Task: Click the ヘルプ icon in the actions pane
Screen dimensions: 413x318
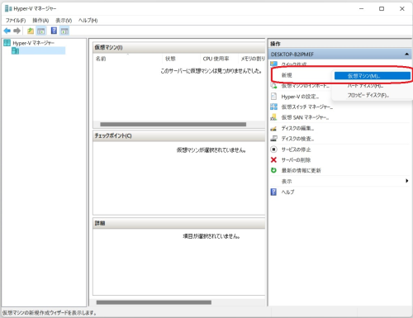Action: (x=273, y=192)
